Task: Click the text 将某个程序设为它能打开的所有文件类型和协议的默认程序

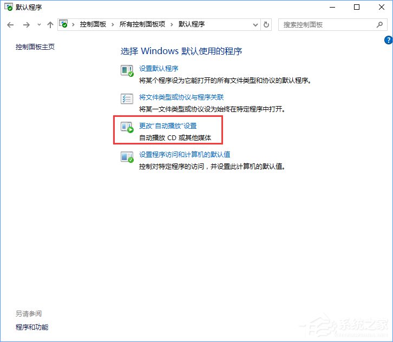Action: [x=225, y=81]
